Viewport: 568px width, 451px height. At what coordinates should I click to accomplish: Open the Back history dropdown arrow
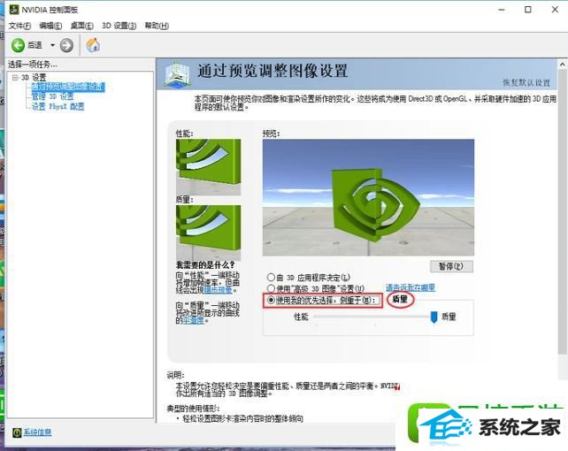pos(52,45)
